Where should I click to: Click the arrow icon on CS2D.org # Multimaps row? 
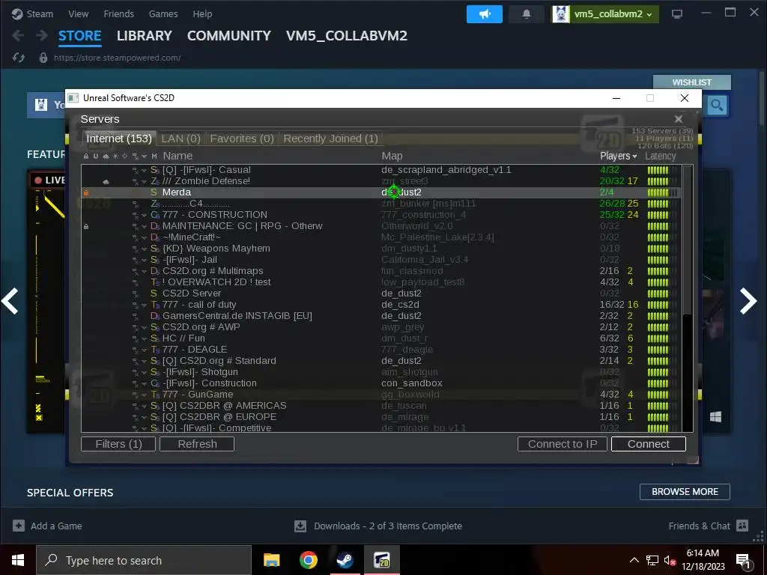(145, 271)
